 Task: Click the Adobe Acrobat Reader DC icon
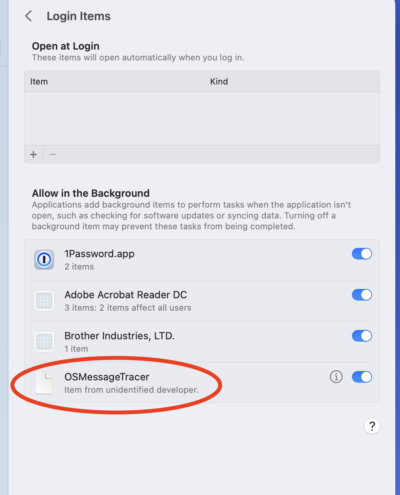44,301
